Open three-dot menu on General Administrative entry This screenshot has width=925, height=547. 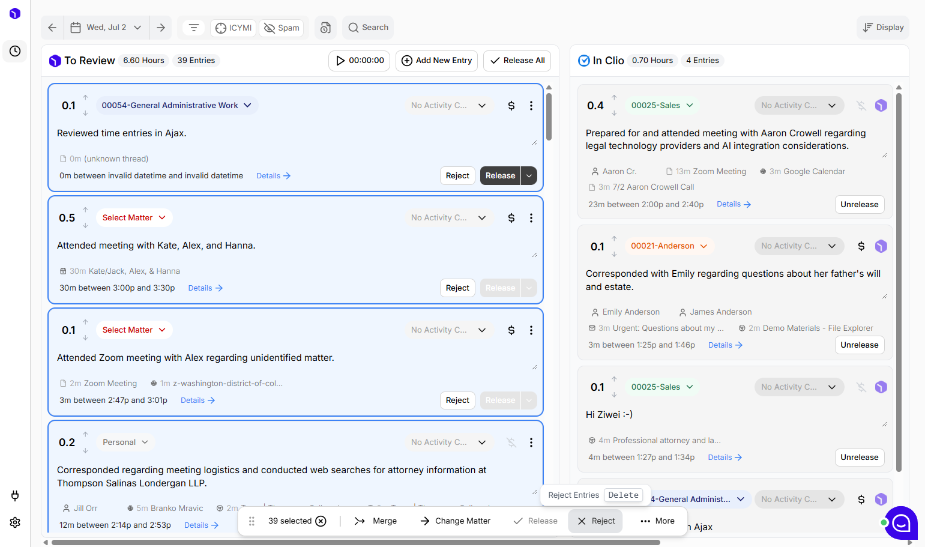click(x=531, y=106)
